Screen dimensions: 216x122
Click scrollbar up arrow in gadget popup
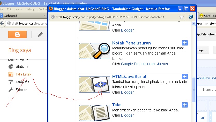[x=193, y=24]
